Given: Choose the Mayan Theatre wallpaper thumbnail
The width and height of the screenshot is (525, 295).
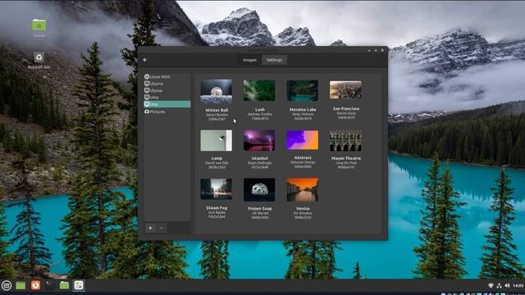Looking at the screenshot, I should pyautogui.click(x=345, y=140).
